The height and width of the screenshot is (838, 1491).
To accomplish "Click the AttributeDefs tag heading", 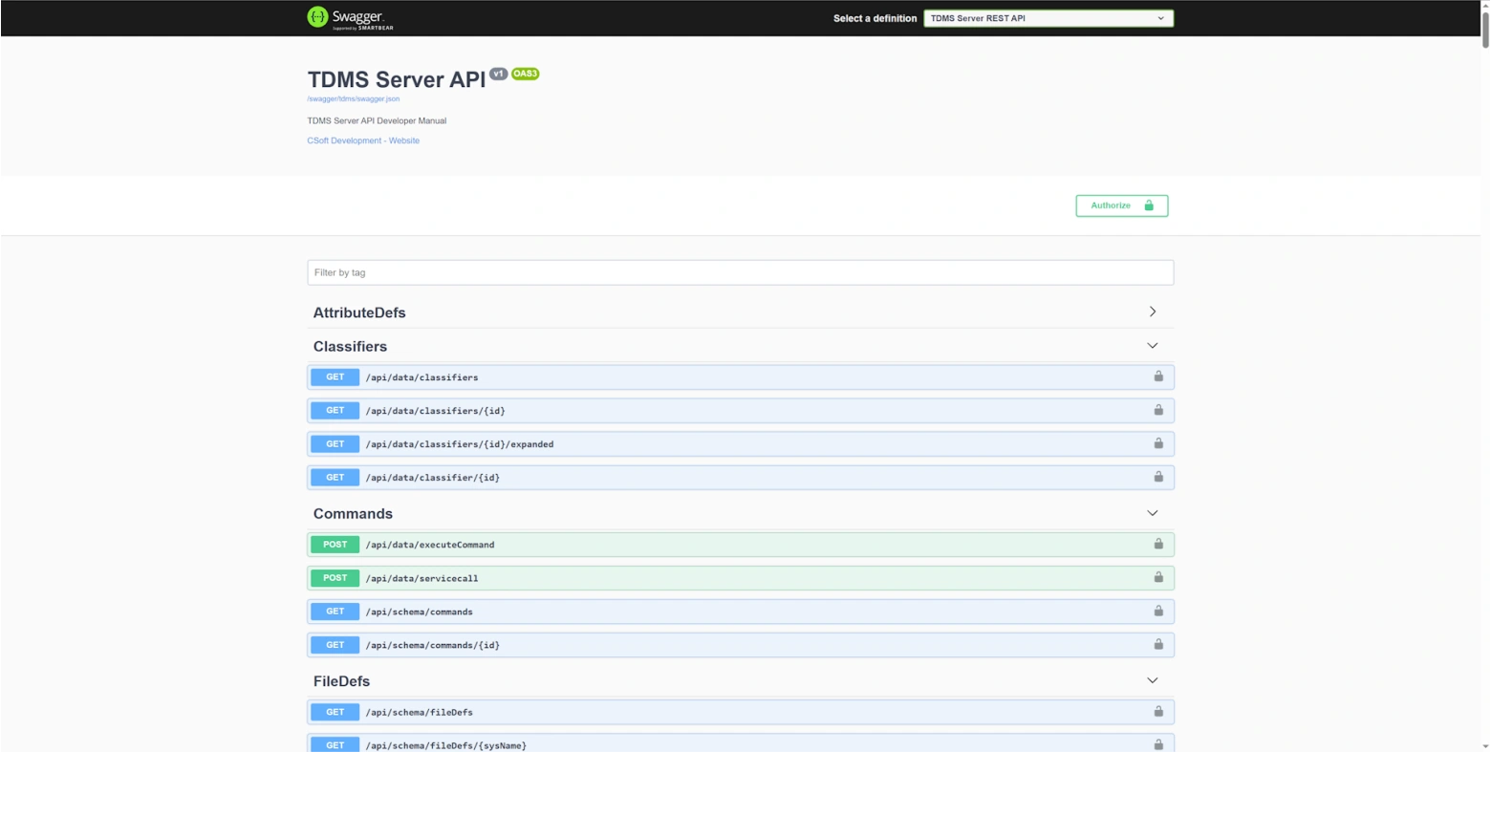I will (x=359, y=312).
